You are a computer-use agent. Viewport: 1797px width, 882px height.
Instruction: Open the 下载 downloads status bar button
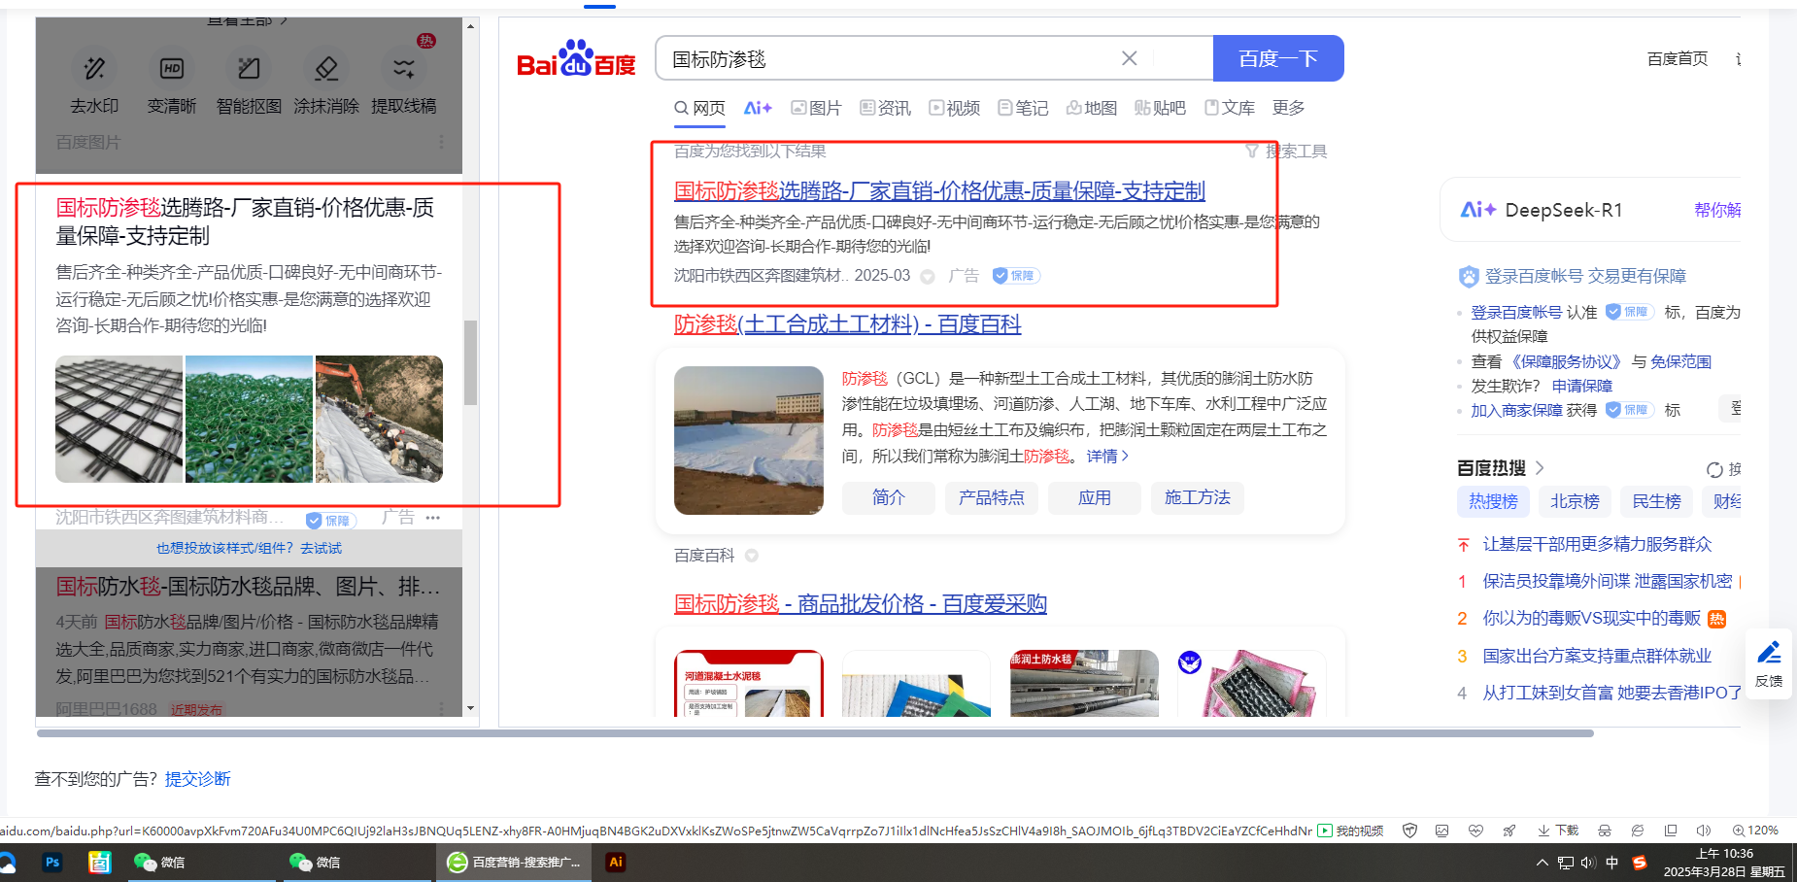pos(1558,831)
